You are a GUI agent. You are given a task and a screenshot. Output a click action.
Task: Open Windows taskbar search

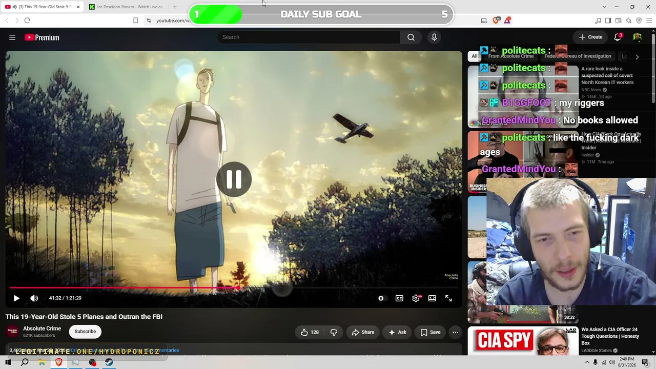click(25, 362)
